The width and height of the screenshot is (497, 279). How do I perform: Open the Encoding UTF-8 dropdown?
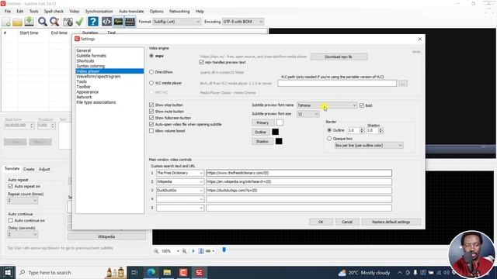pos(243,22)
